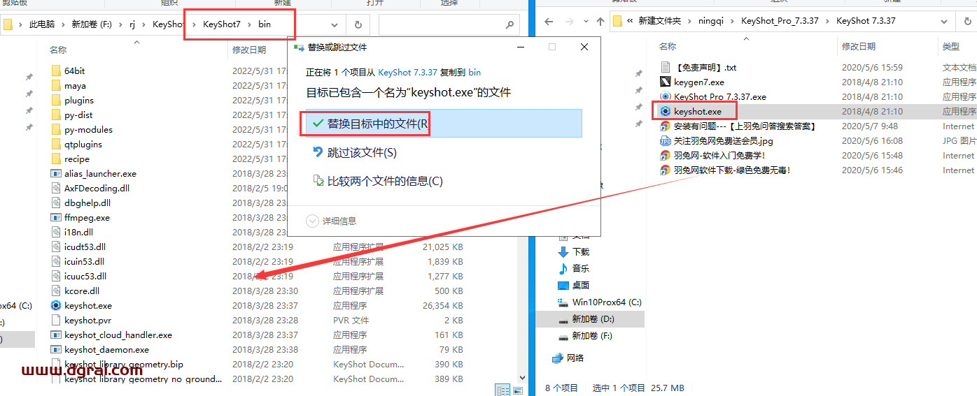The image size is (977, 396).
Task: Switch to details list view in bin window
Action: [502, 390]
